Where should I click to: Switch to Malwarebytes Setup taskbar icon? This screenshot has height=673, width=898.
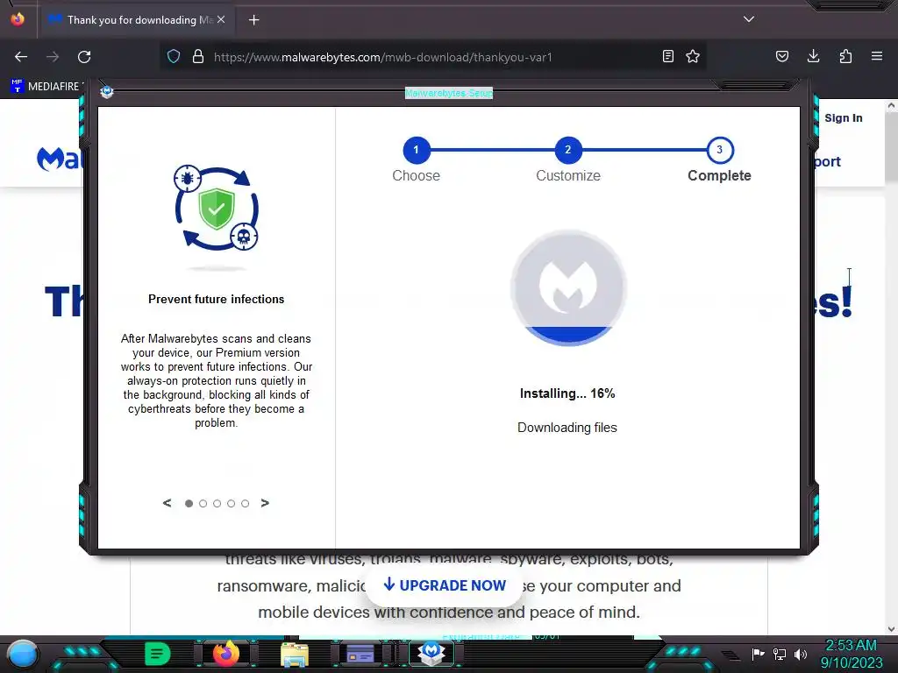coord(431,653)
